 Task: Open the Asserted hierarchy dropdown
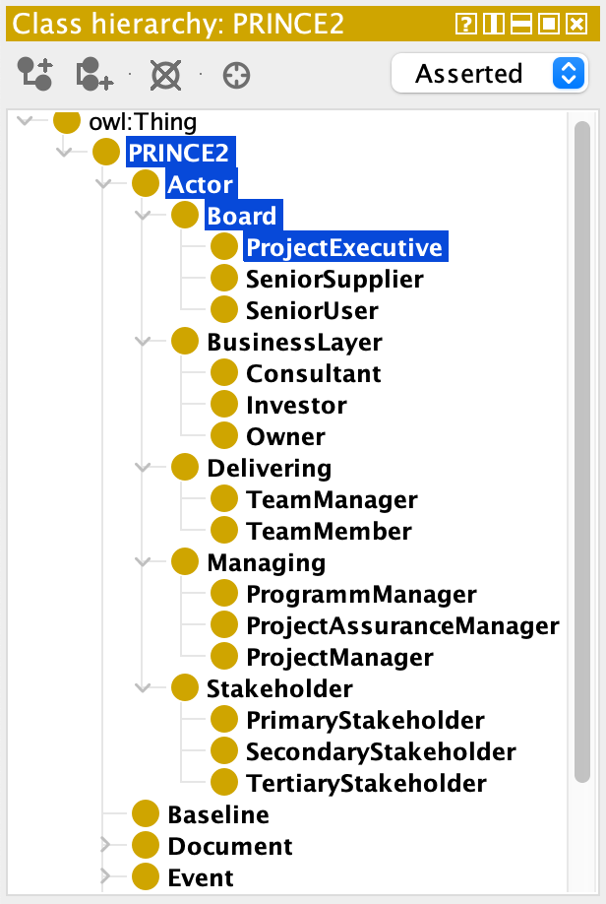coord(489,74)
